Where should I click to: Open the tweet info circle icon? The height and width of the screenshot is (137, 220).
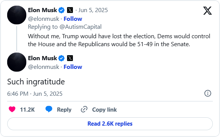[207, 93]
